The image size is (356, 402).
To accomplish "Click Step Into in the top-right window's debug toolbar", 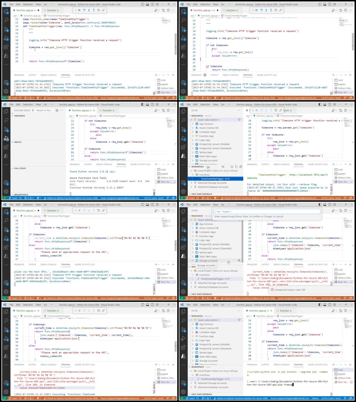I will (266, 10).
